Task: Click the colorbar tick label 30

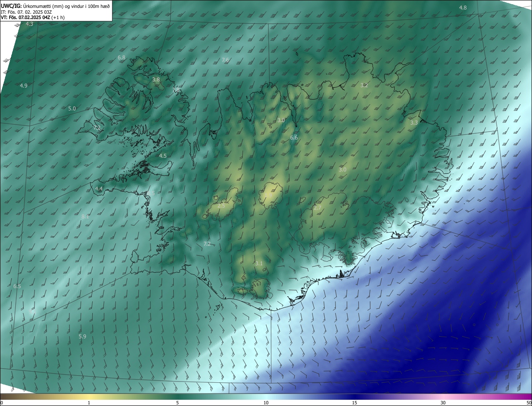Action: pos(443,403)
